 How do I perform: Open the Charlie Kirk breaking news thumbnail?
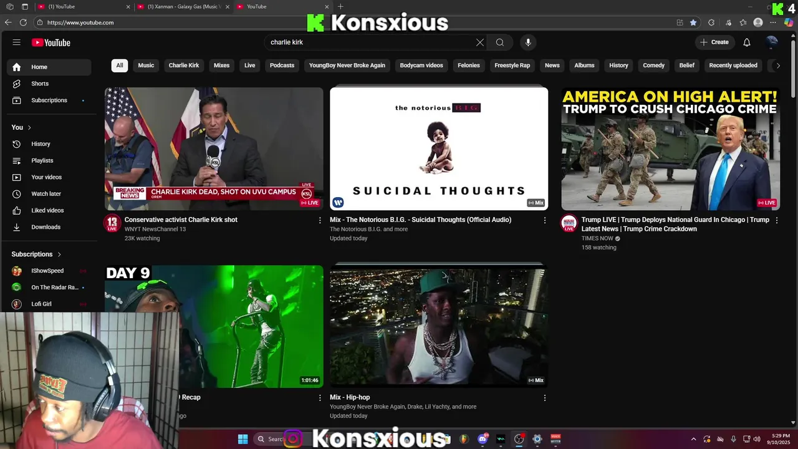[214, 148]
